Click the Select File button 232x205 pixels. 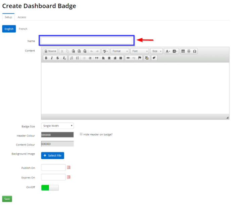point(52,156)
